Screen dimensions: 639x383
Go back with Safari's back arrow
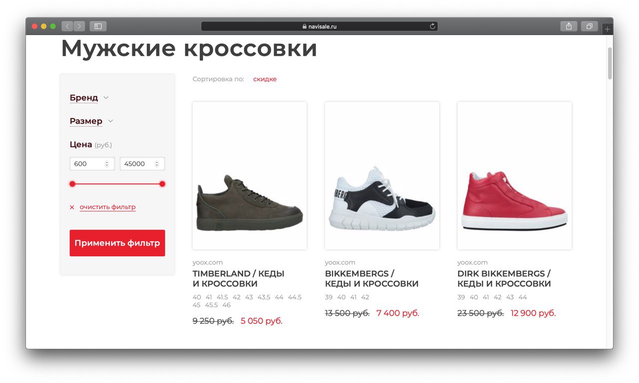tap(67, 26)
